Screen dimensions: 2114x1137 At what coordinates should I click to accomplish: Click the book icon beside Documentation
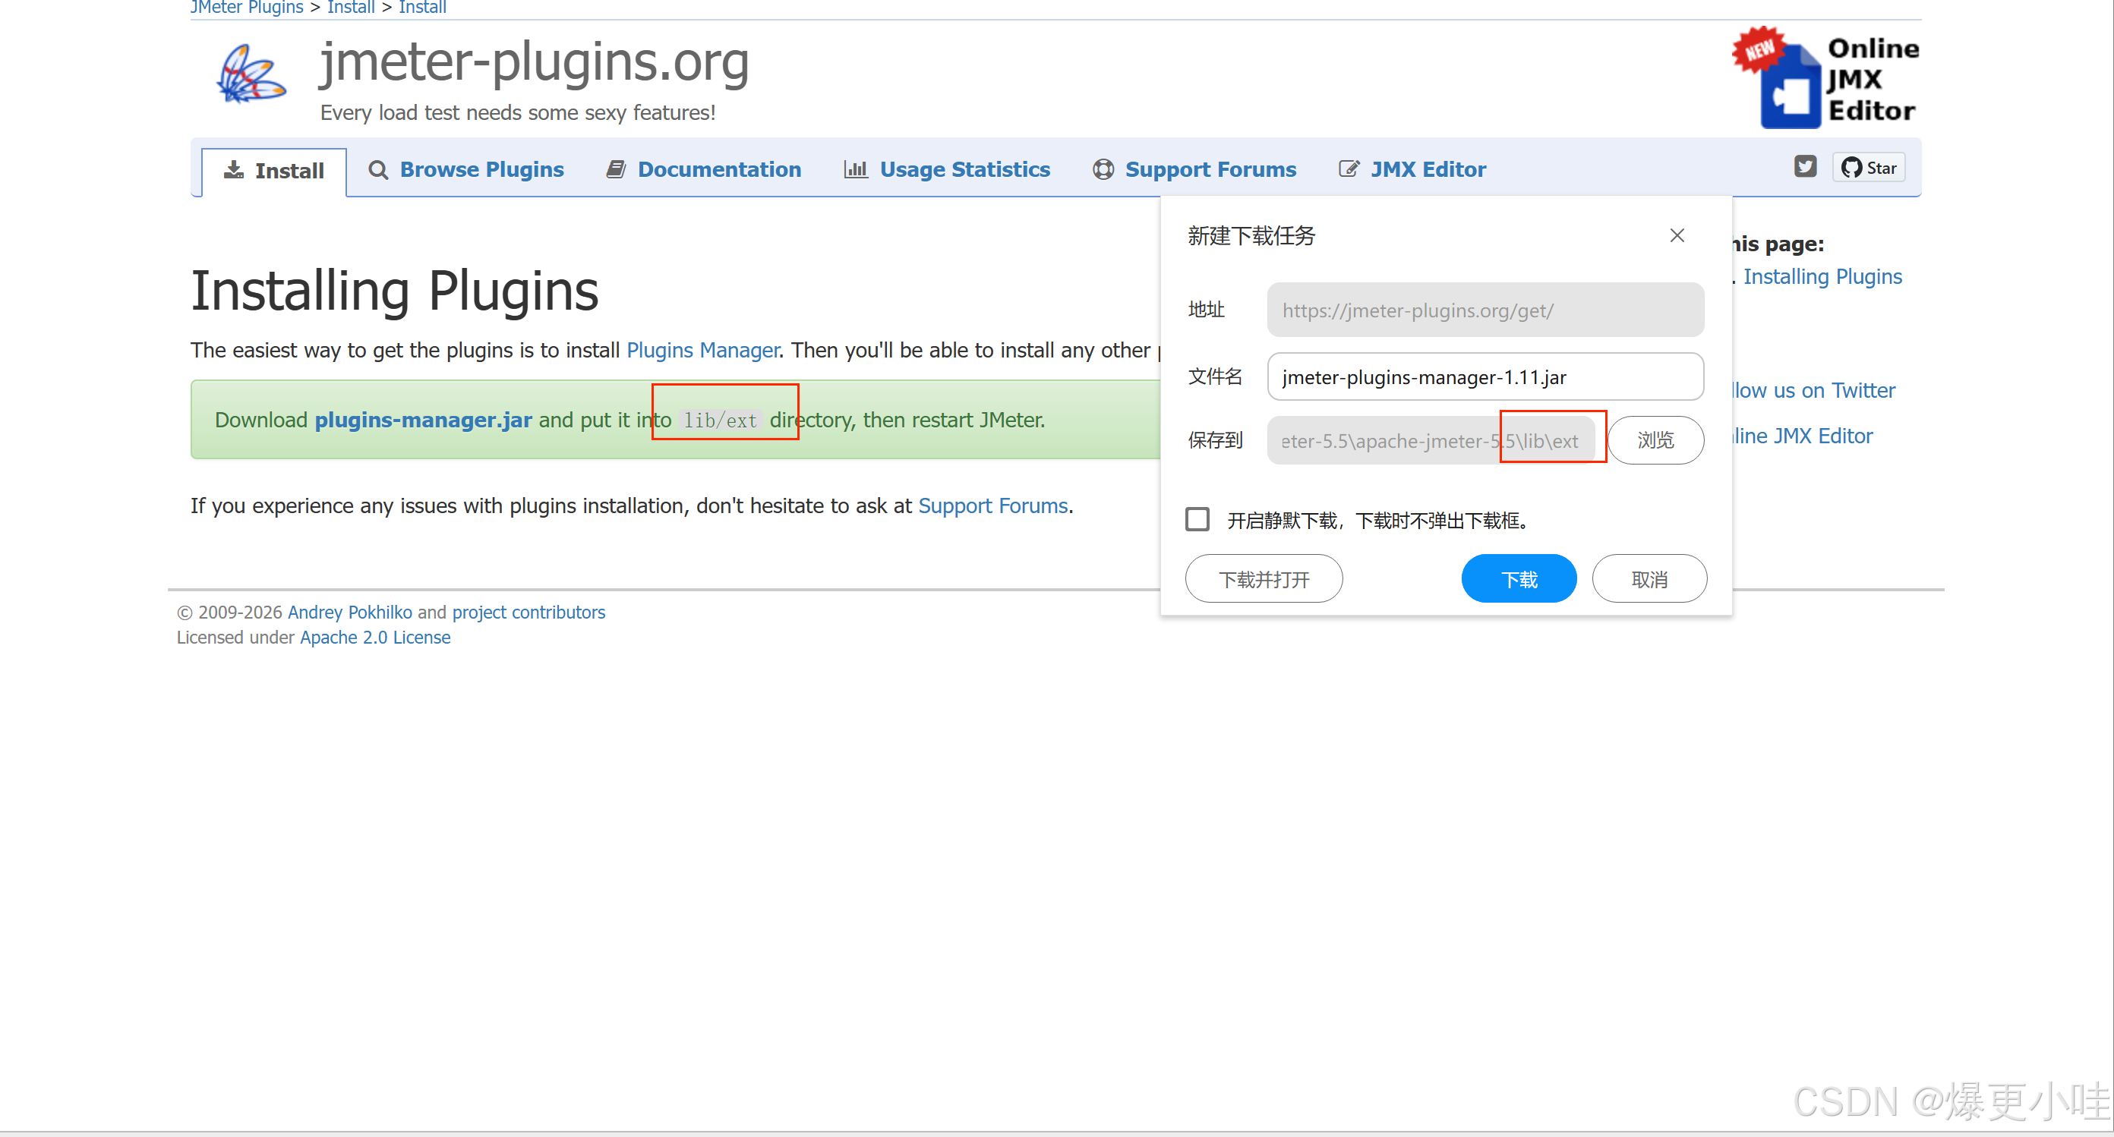(616, 170)
